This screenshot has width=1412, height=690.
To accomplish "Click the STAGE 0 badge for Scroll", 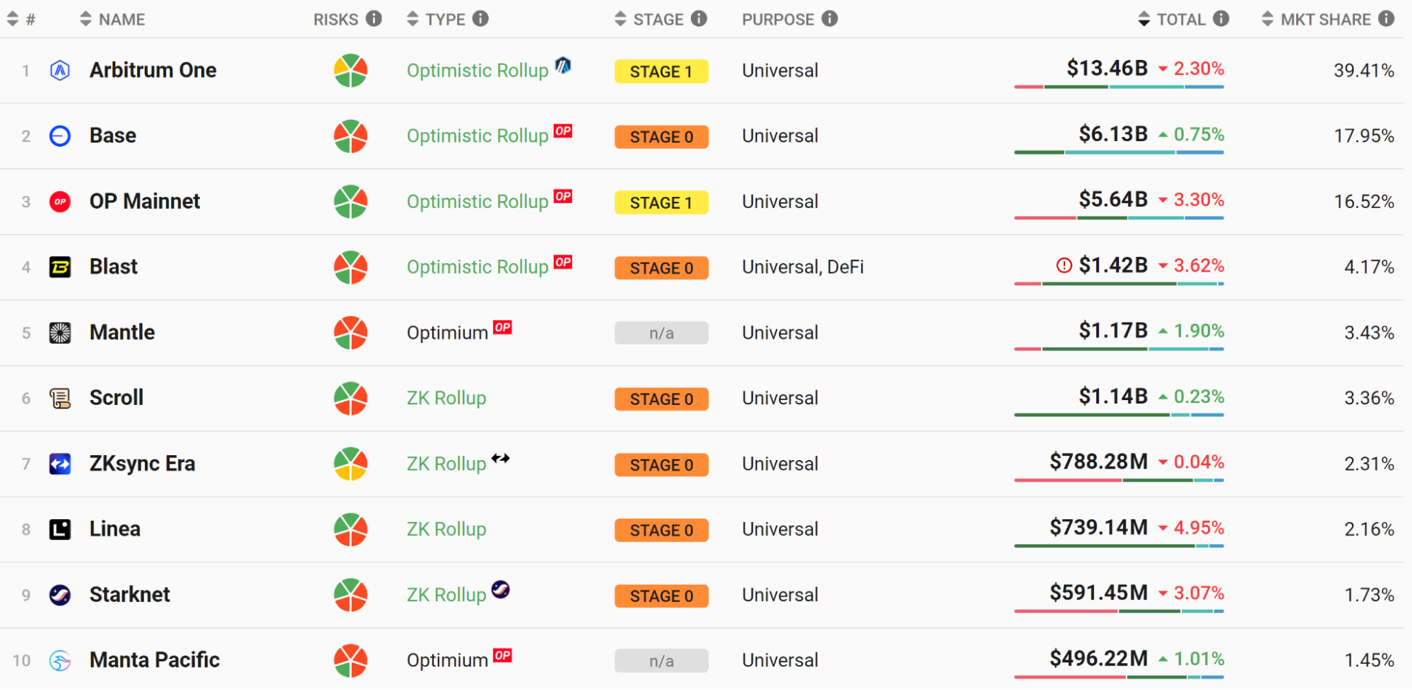I will tap(661, 399).
